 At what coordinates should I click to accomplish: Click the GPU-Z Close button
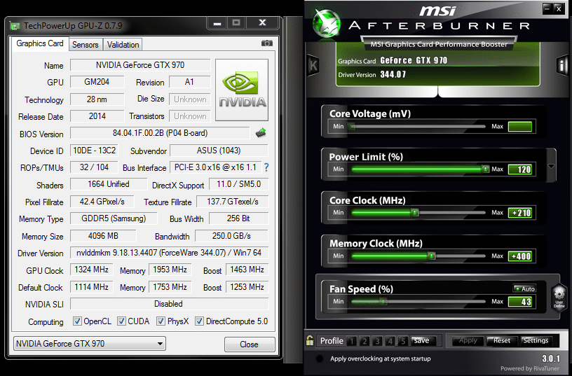(x=249, y=344)
